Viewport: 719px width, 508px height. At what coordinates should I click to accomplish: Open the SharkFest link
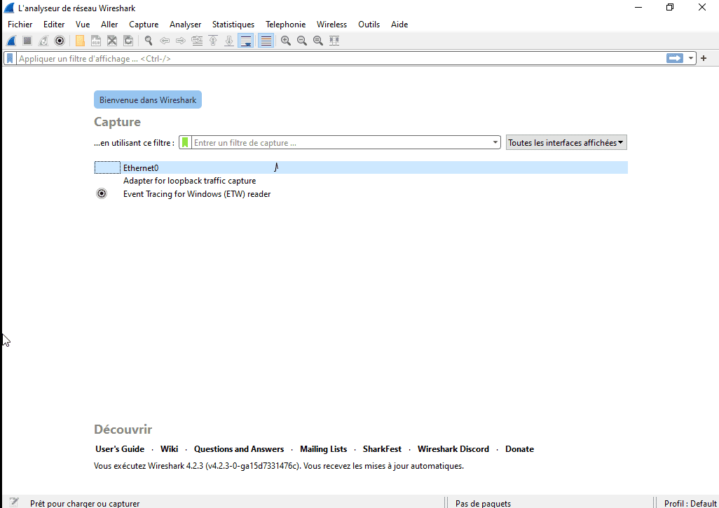[382, 449]
